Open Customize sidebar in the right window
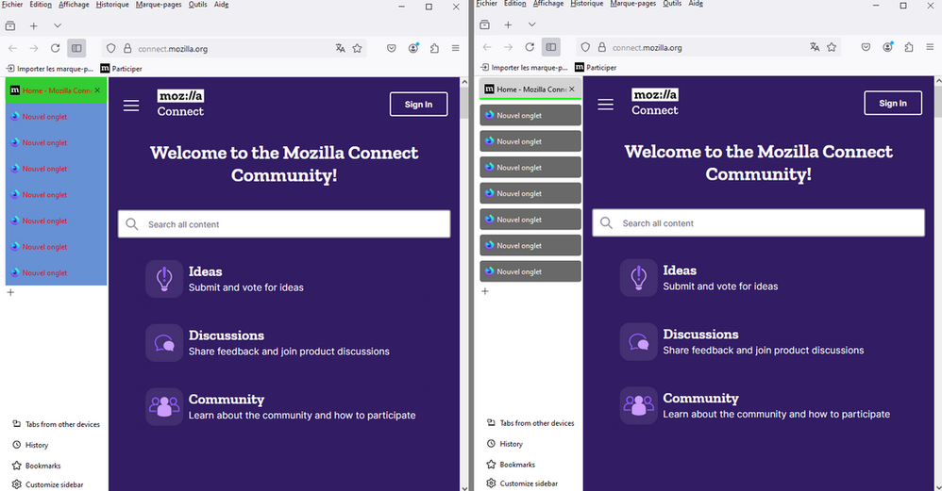Viewport: 942px width, 491px height. pos(528,483)
